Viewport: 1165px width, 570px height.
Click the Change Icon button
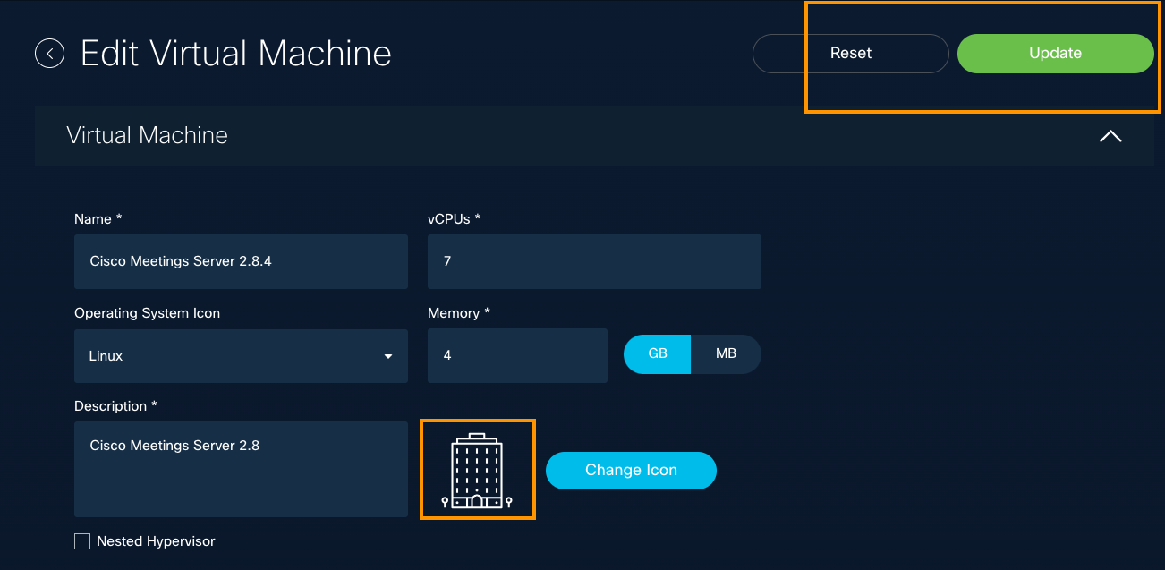click(x=631, y=471)
